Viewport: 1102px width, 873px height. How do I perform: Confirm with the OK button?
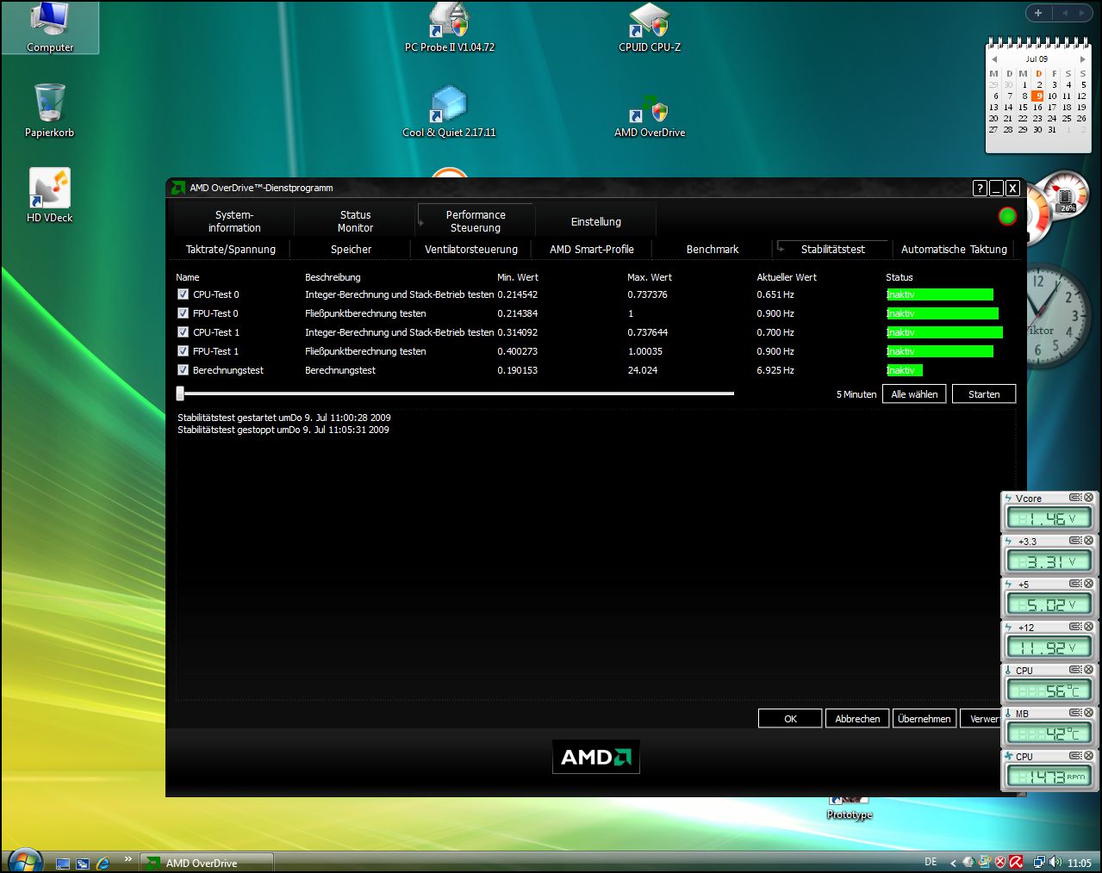(x=790, y=719)
